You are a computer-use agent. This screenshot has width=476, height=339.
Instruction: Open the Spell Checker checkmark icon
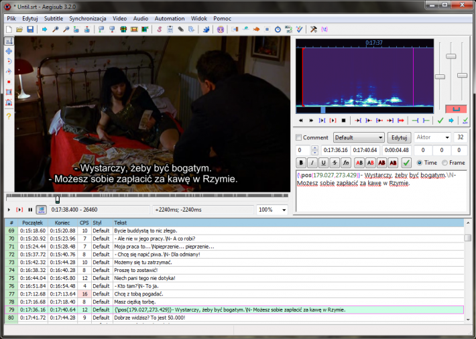click(299, 29)
